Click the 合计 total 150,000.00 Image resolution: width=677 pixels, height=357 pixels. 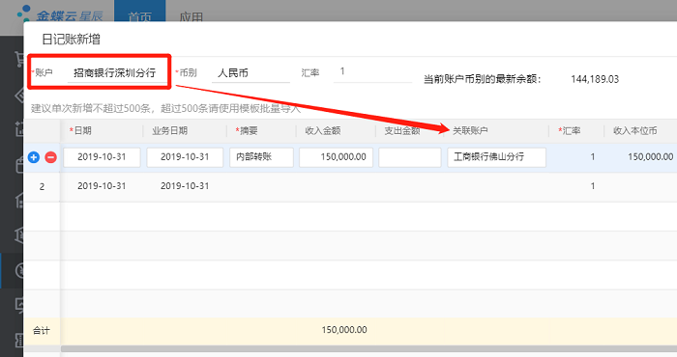[x=344, y=330]
